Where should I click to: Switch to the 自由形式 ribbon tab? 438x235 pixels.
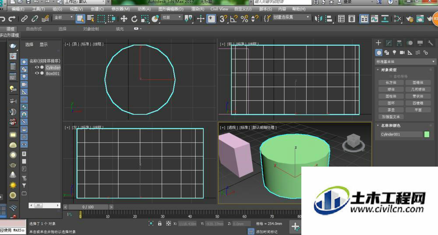(x=34, y=29)
